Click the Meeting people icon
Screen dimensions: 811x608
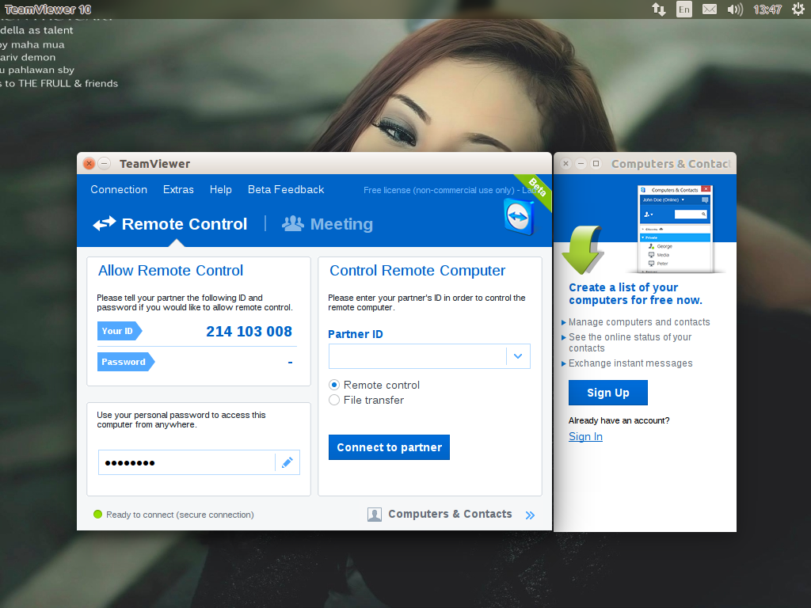(x=293, y=223)
